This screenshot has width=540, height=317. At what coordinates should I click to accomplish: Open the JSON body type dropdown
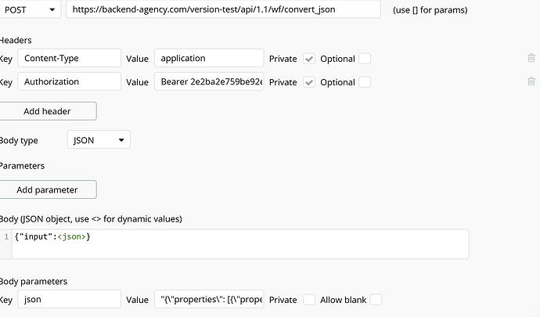click(99, 139)
